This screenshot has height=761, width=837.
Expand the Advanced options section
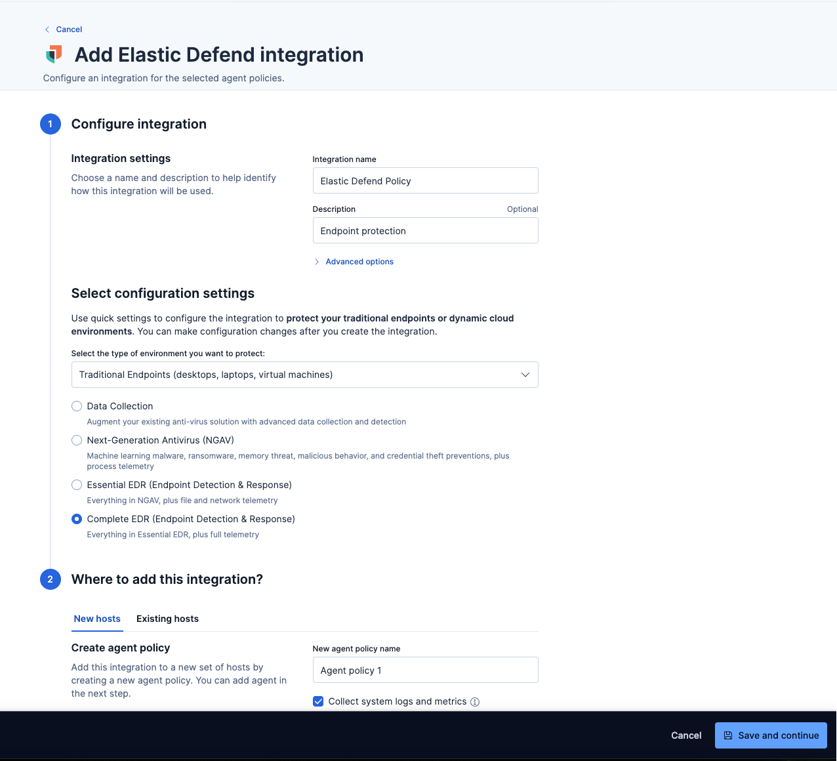tap(359, 261)
